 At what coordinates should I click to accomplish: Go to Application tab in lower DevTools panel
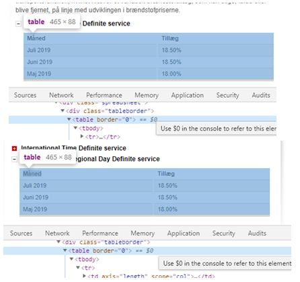pos(184,233)
